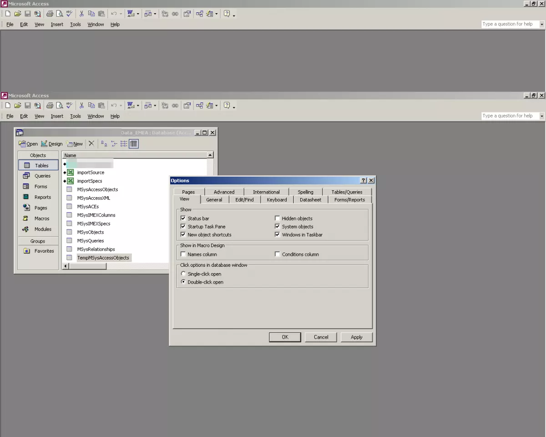Image resolution: width=546 pixels, height=437 pixels.
Task: Check the Conditions column checkbox
Action: pyautogui.click(x=278, y=254)
